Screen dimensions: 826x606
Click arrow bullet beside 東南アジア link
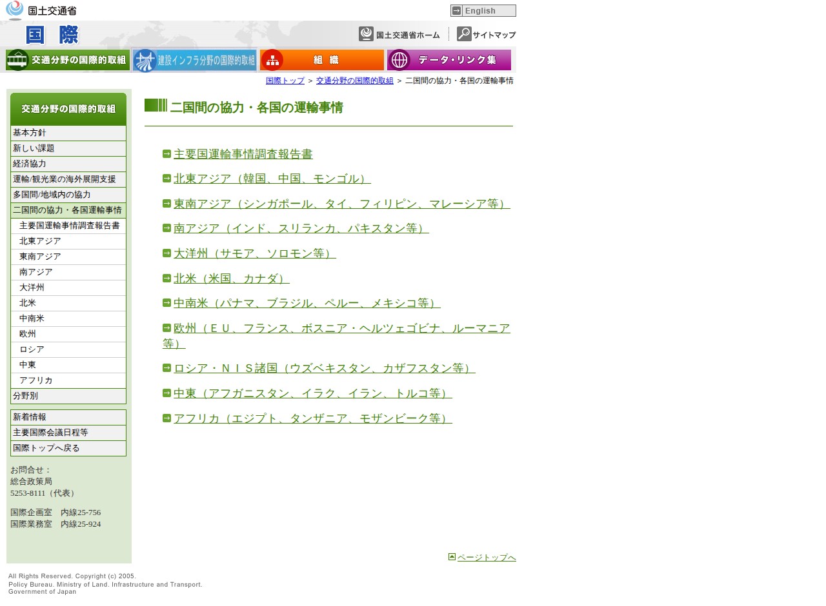(166, 203)
